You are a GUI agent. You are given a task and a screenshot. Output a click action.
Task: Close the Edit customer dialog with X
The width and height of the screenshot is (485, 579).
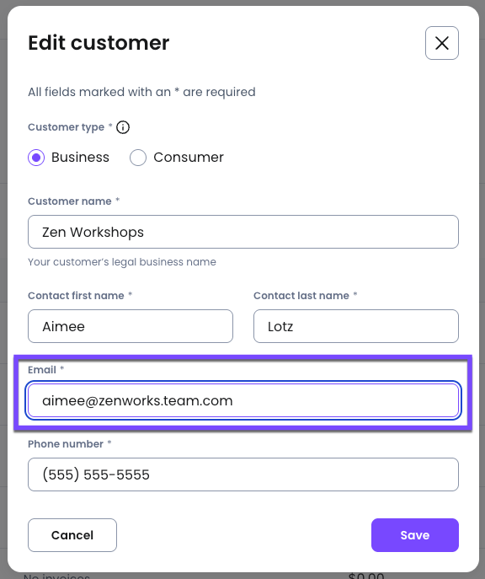(x=441, y=43)
